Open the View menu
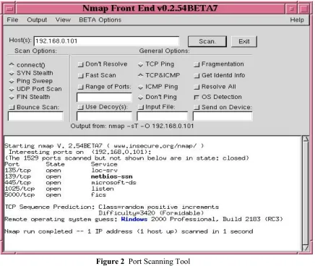Screen dimensions: 315x266 coord(63,20)
